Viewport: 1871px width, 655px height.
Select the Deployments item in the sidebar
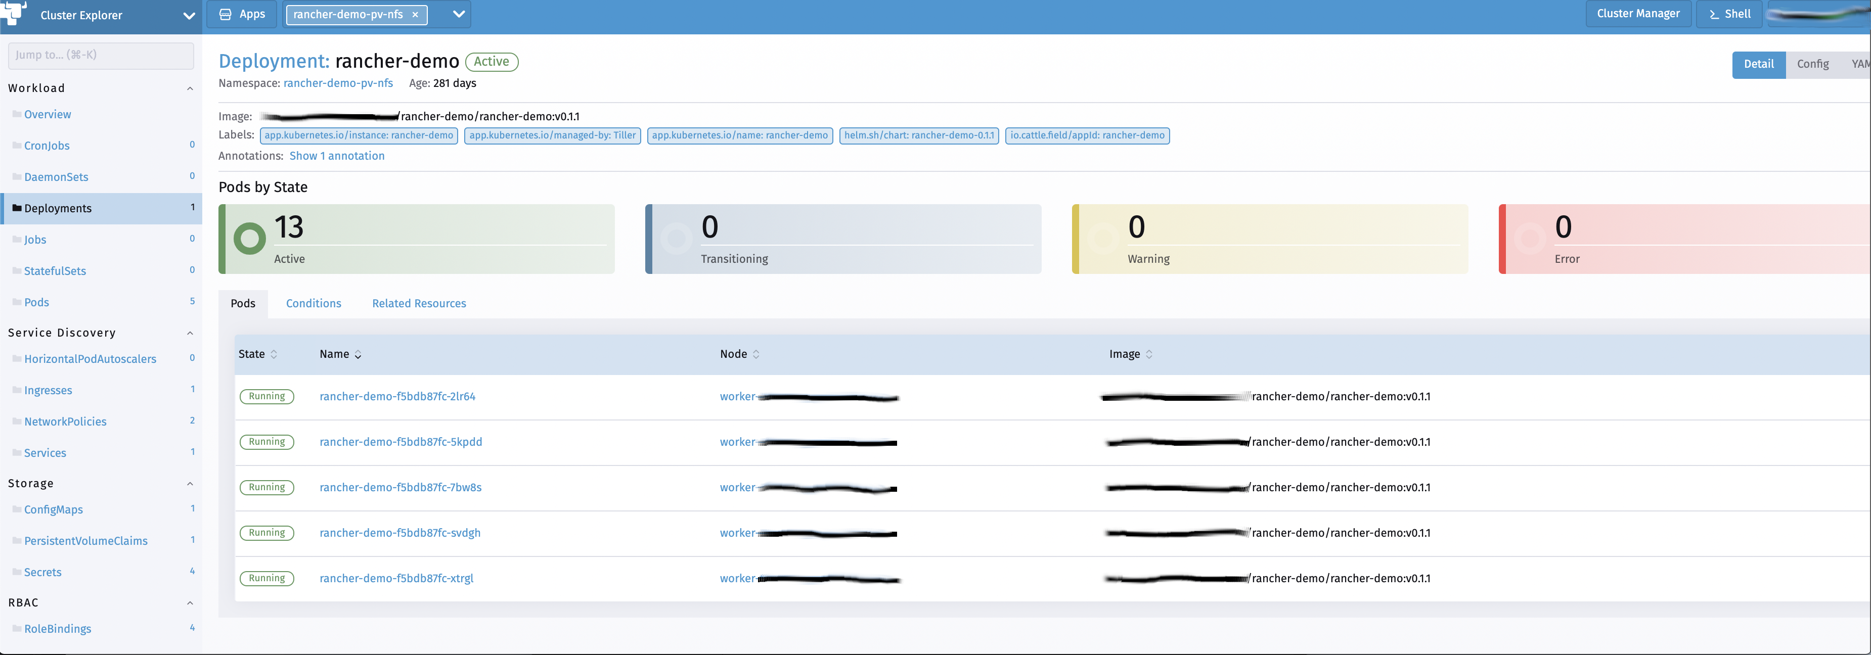(58, 208)
